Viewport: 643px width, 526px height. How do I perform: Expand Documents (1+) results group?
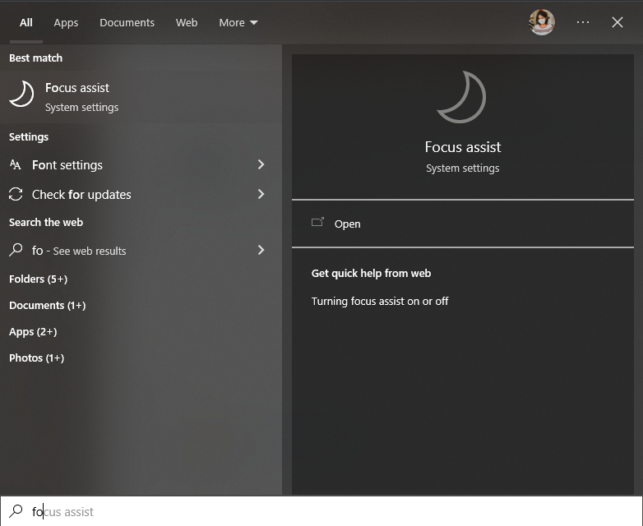click(47, 306)
